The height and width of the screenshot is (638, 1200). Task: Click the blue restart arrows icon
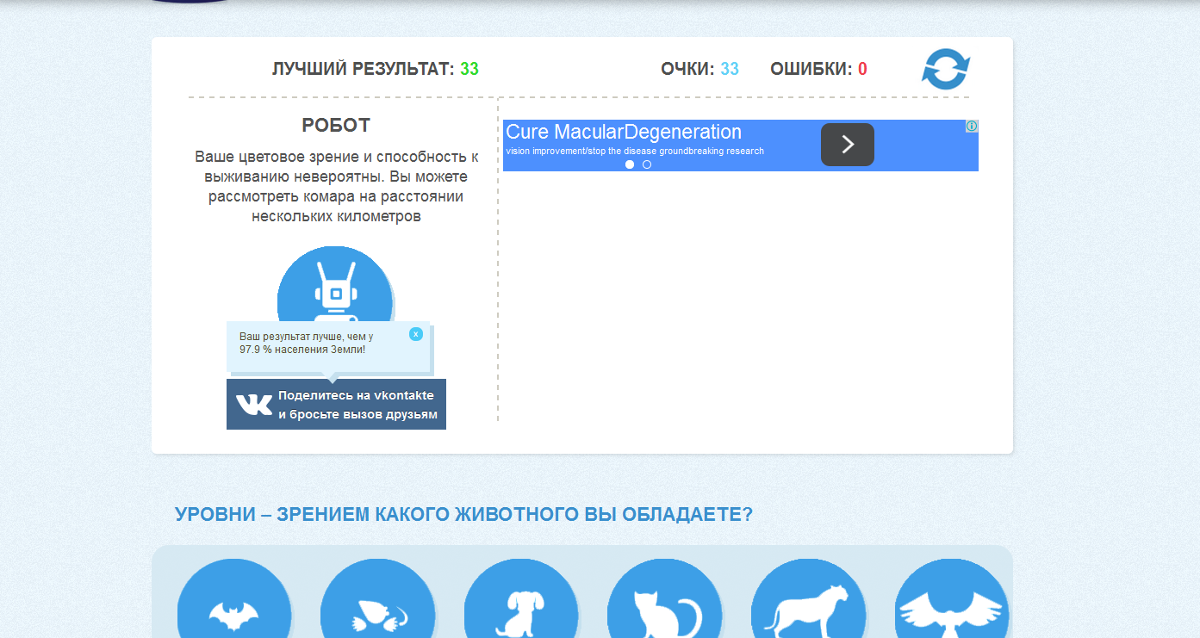point(945,69)
